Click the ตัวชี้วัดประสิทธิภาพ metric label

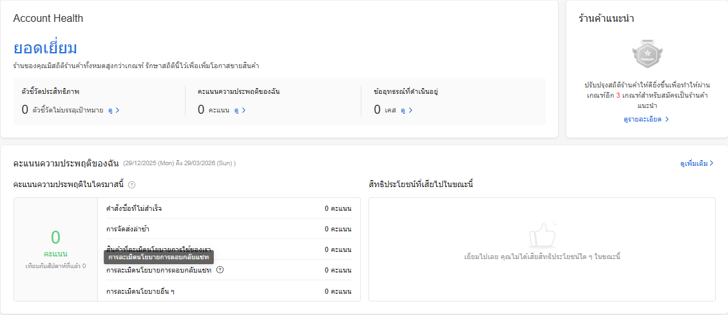(50, 91)
